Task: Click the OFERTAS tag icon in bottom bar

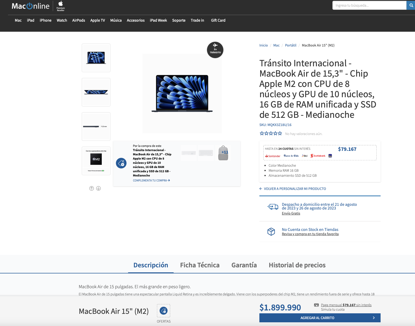Action: (164, 311)
